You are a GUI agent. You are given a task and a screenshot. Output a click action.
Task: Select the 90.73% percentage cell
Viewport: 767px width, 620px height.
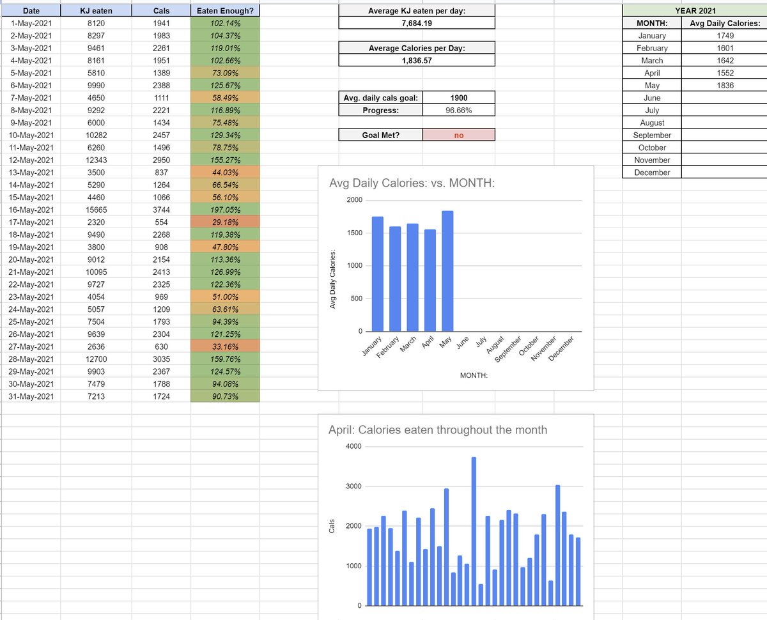click(x=225, y=396)
